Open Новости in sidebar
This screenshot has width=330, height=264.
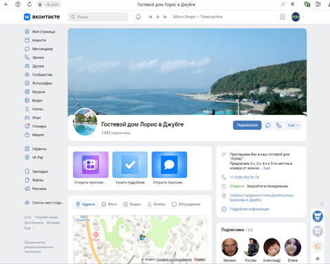tap(35, 41)
